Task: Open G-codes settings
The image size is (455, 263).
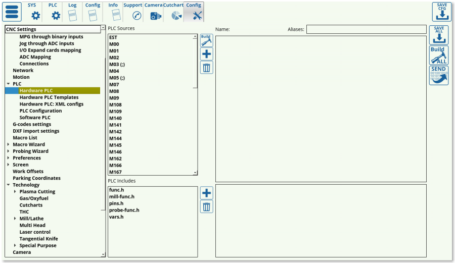Action: 32,124
